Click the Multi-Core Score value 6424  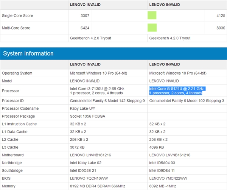pyautogui.click(x=85, y=28)
